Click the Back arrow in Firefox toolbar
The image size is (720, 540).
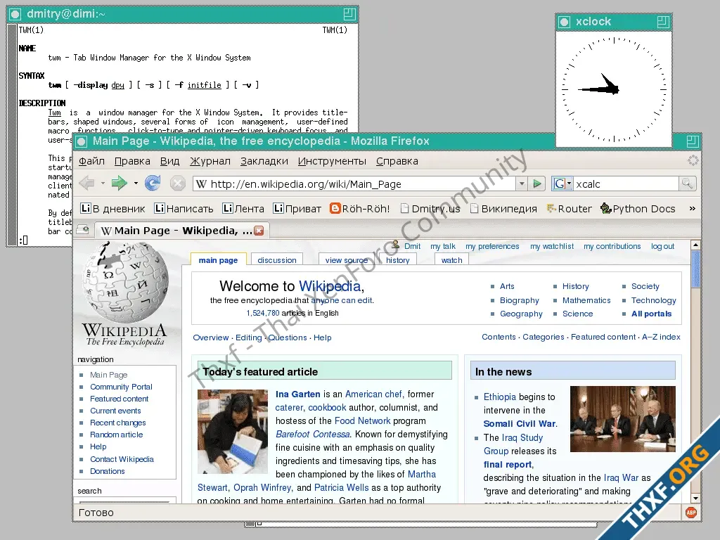tap(87, 184)
